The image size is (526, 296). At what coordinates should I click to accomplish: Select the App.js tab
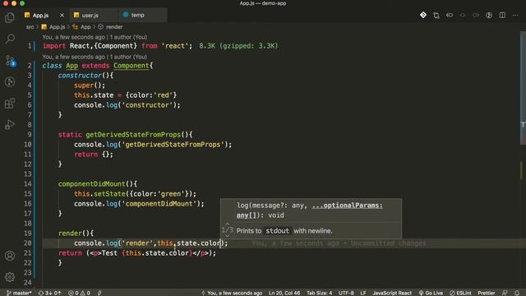coord(40,15)
